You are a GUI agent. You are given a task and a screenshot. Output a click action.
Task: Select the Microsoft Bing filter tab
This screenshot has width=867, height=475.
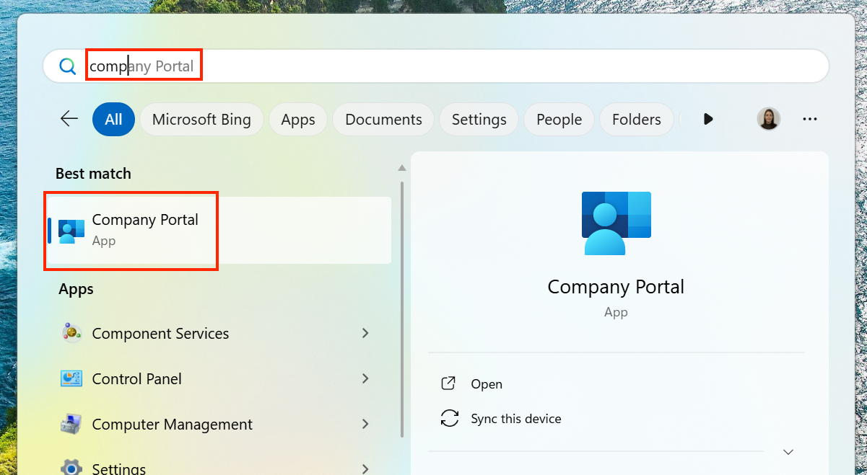[x=201, y=120]
